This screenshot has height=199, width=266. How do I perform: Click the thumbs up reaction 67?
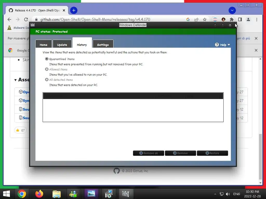tap(20, 130)
